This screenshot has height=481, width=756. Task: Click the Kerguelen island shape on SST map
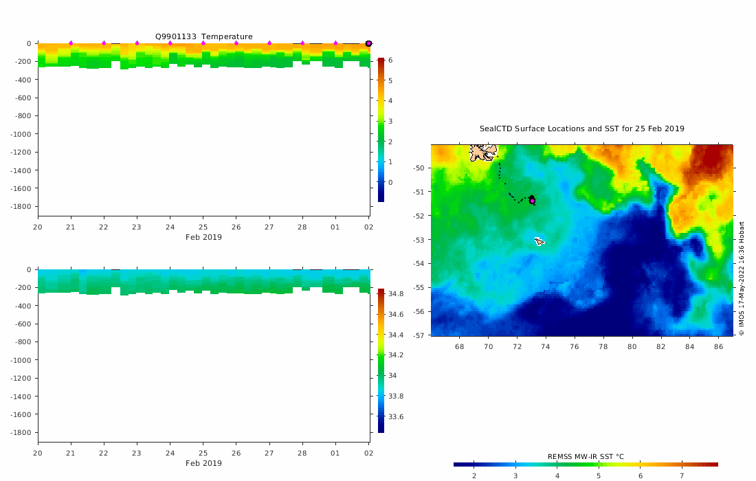pyautogui.click(x=483, y=153)
